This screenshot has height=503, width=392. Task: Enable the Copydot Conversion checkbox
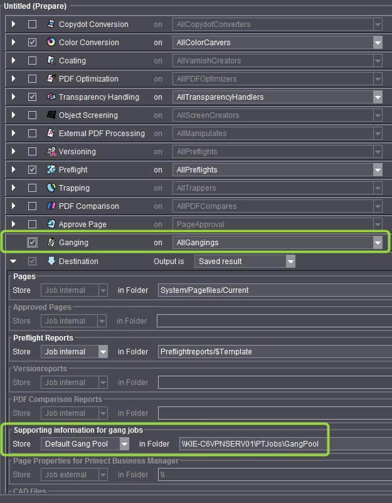pos(32,24)
